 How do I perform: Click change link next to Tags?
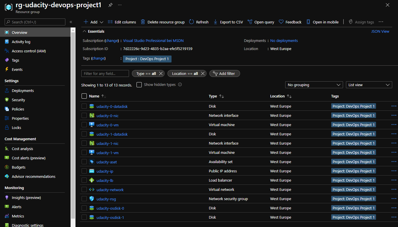pyautogui.click(x=98, y=58)
